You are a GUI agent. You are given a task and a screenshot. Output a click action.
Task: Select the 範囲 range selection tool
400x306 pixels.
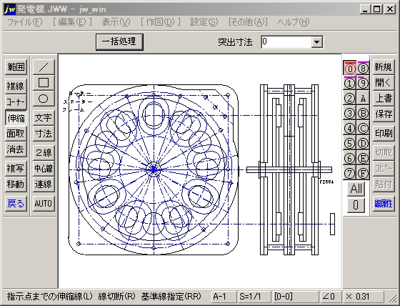(x=16, y=67)
